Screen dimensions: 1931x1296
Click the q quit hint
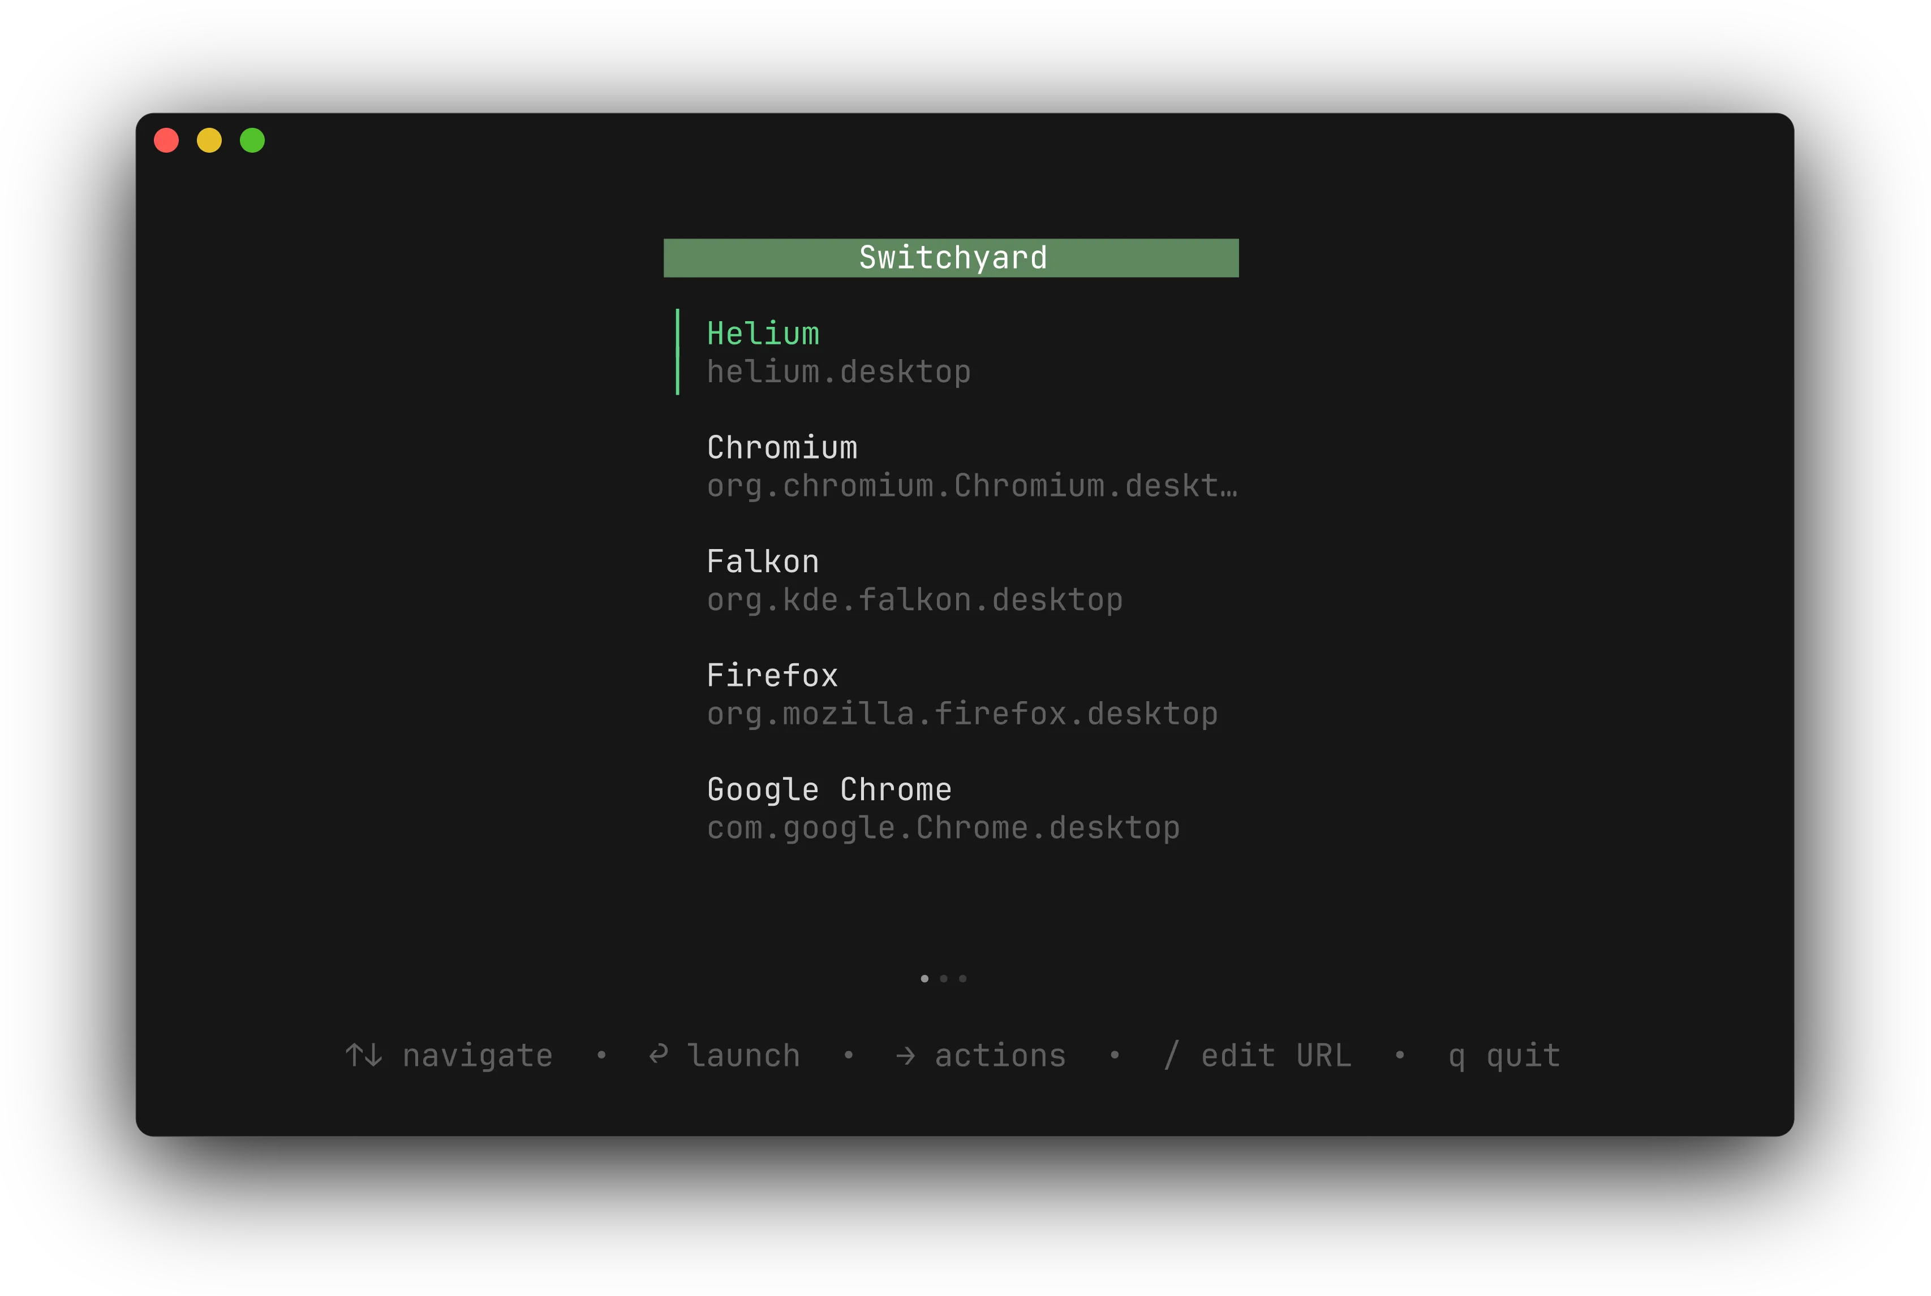pos(1504,1056)
